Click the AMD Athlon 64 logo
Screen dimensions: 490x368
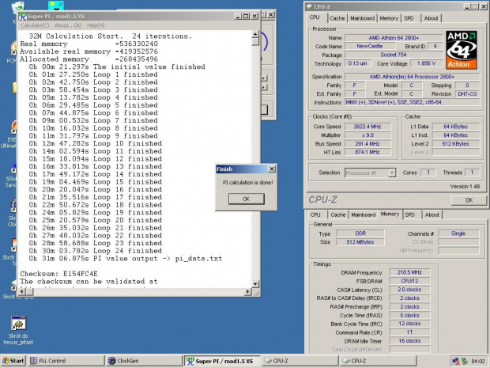(462, 50)
